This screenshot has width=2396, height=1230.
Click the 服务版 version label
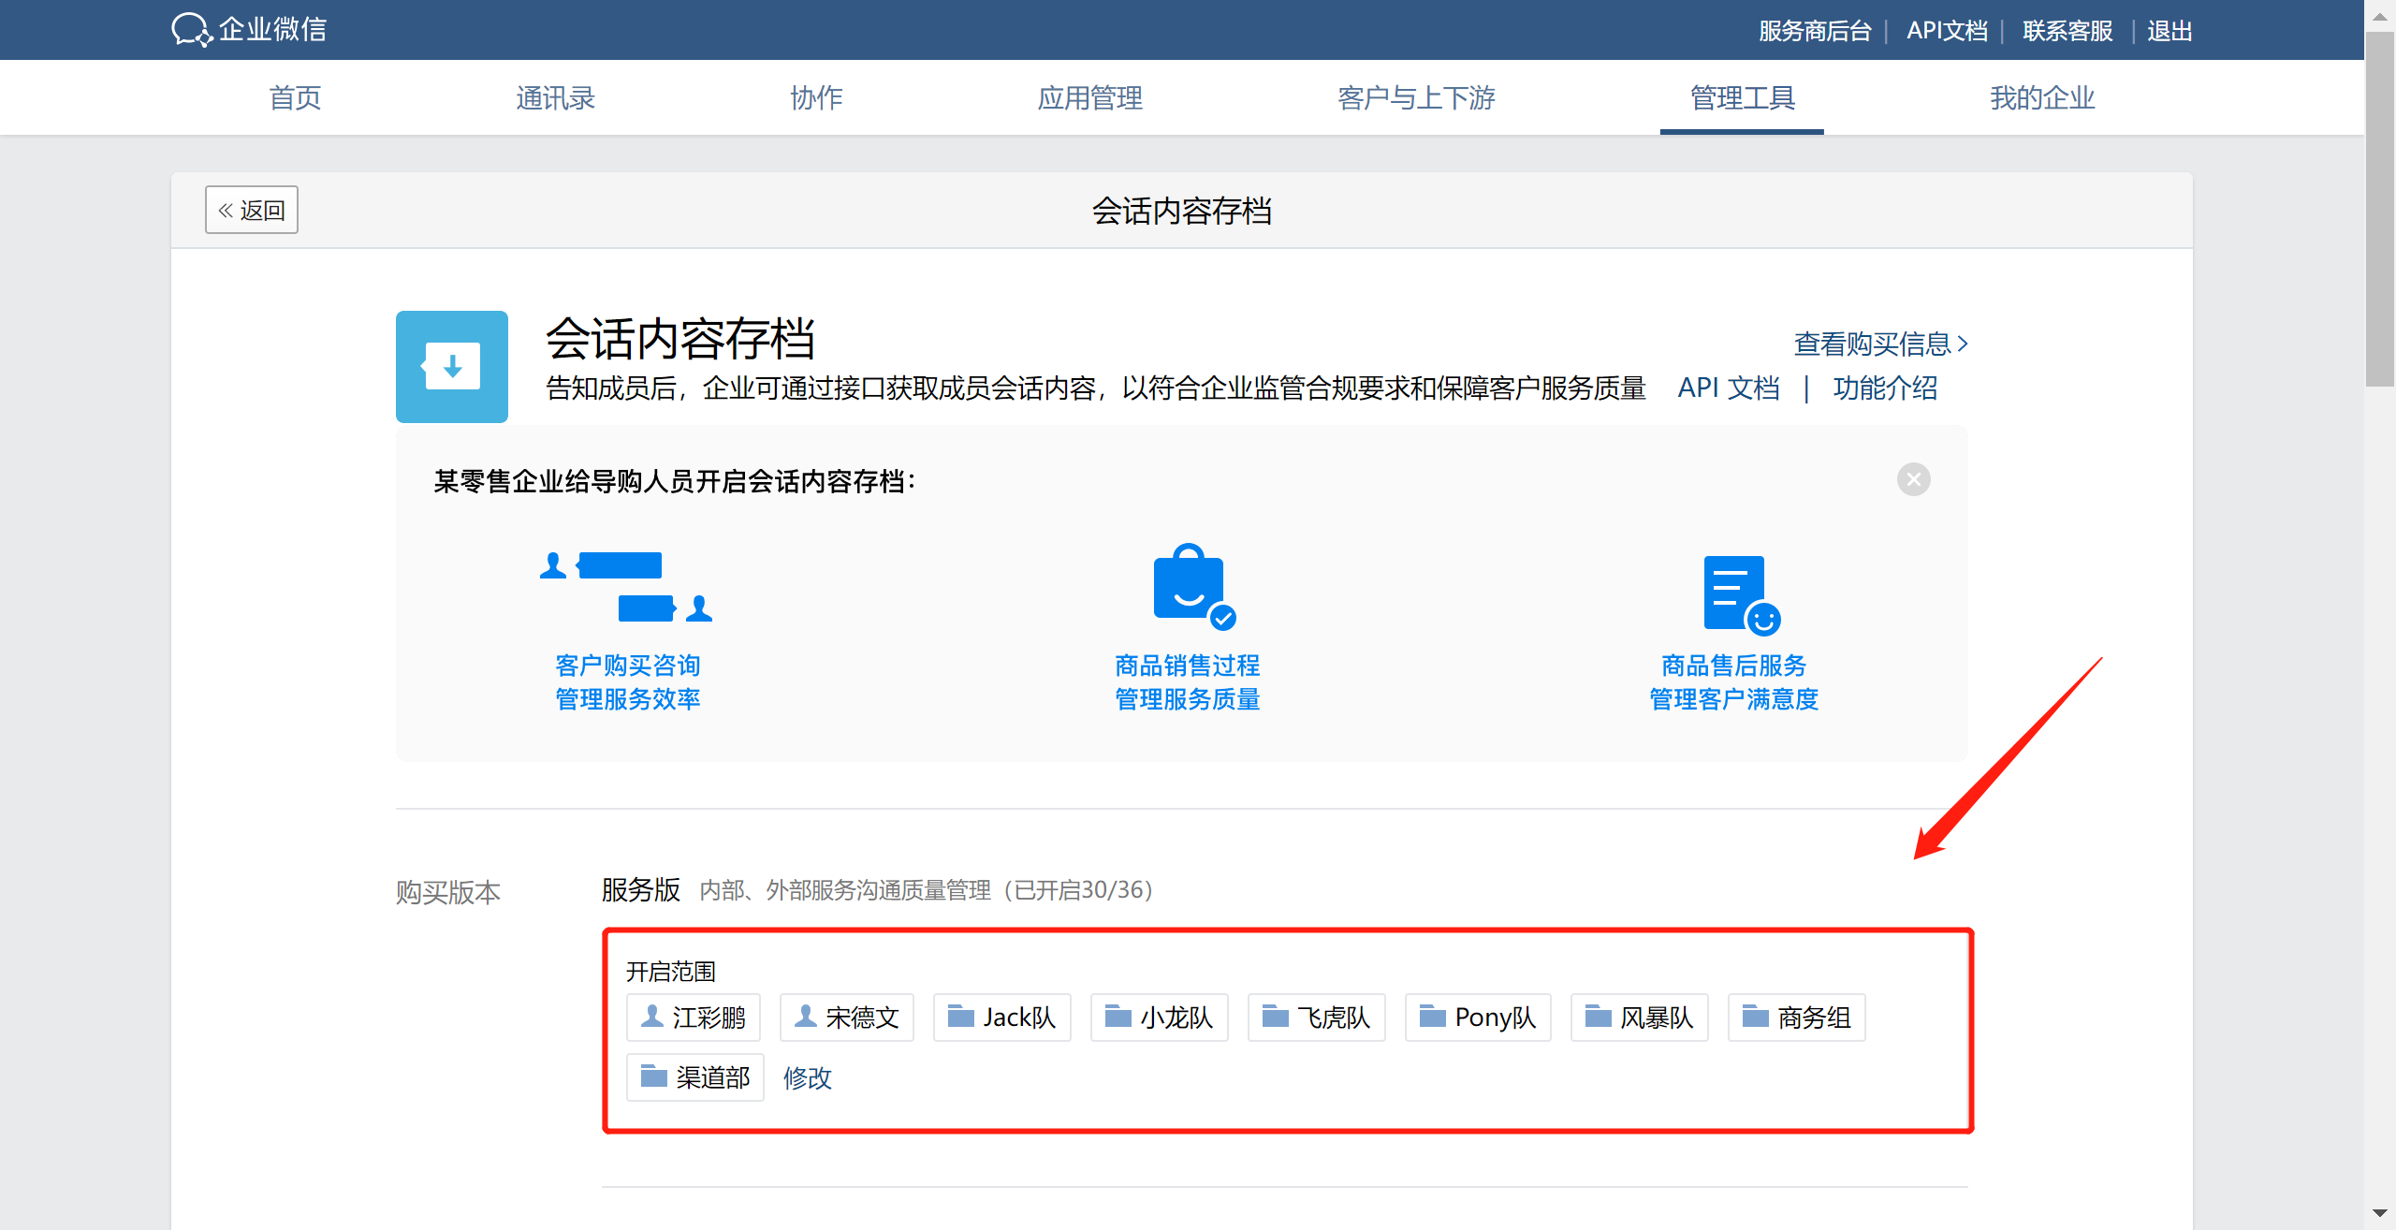tap(641, 889)
